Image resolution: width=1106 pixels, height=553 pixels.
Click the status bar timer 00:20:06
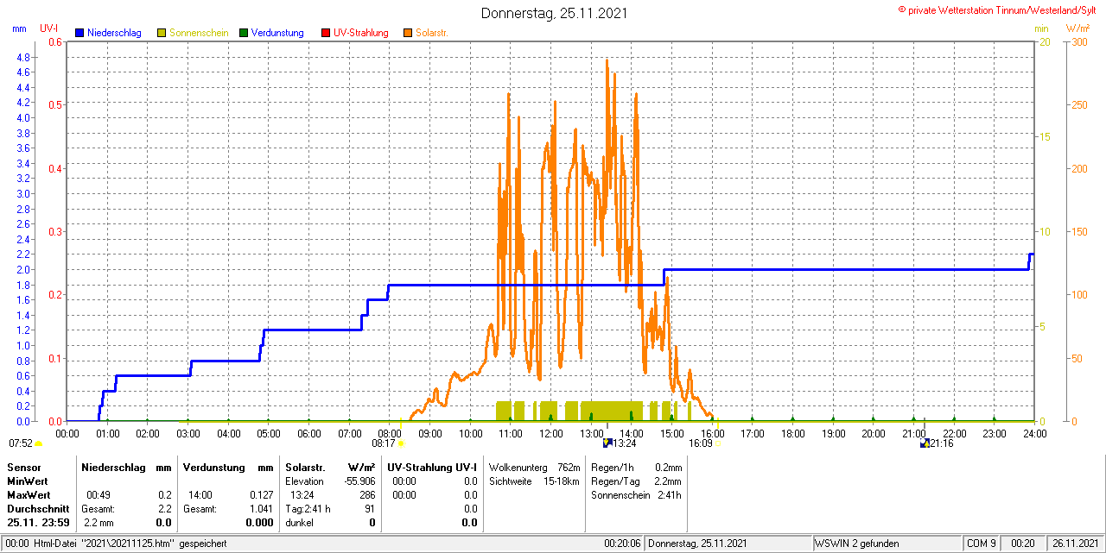(622, 544)
